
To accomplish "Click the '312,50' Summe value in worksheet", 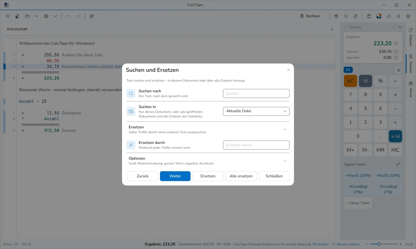I will (52, 130).
